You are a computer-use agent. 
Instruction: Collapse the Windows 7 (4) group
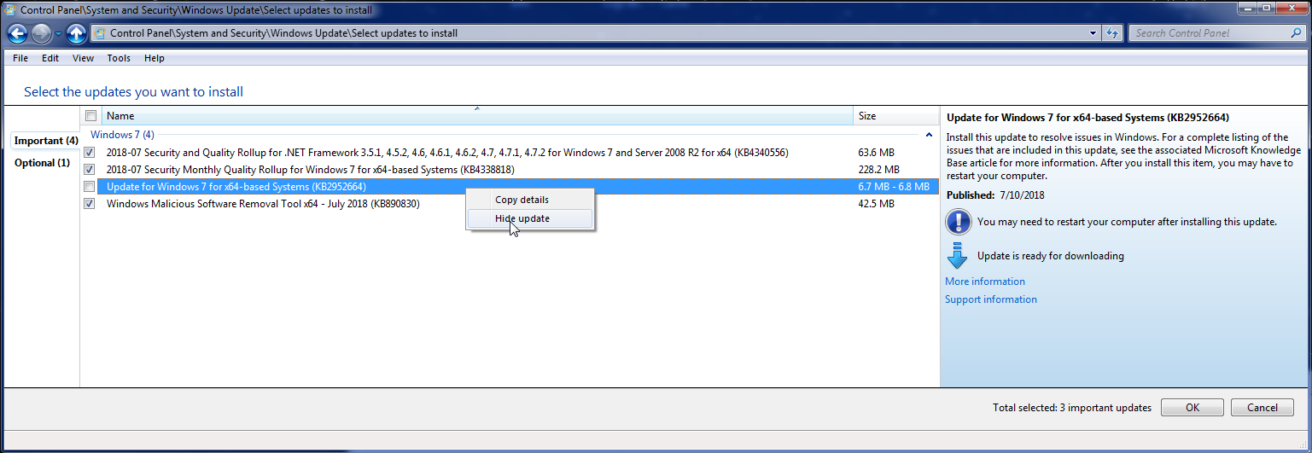[x=928, y=135]
